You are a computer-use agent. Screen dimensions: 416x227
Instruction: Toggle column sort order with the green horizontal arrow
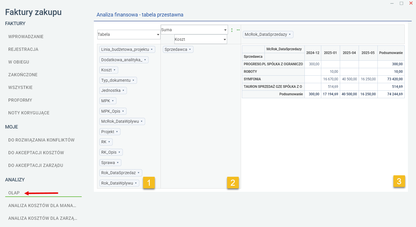click(238, 30)
